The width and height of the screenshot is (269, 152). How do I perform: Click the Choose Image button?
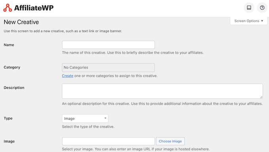pos(170,141)
